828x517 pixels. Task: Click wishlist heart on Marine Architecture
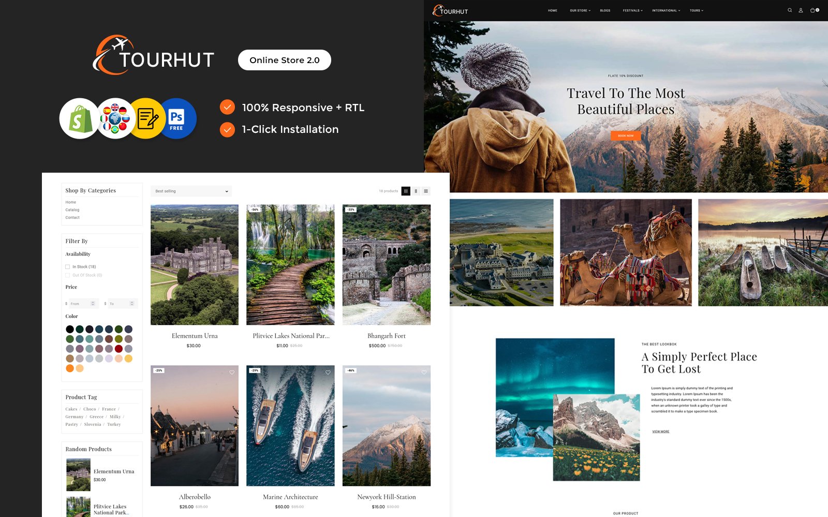(x=328, y=372)
